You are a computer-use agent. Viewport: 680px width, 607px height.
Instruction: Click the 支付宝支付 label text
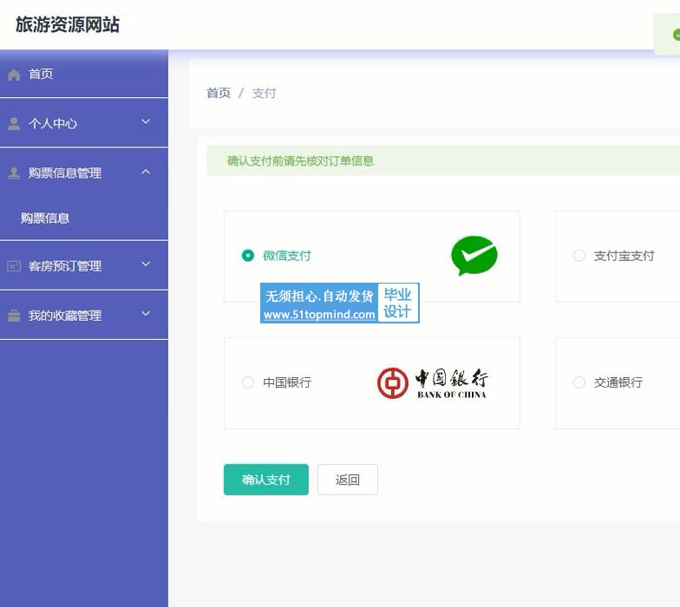coord(624,256)
